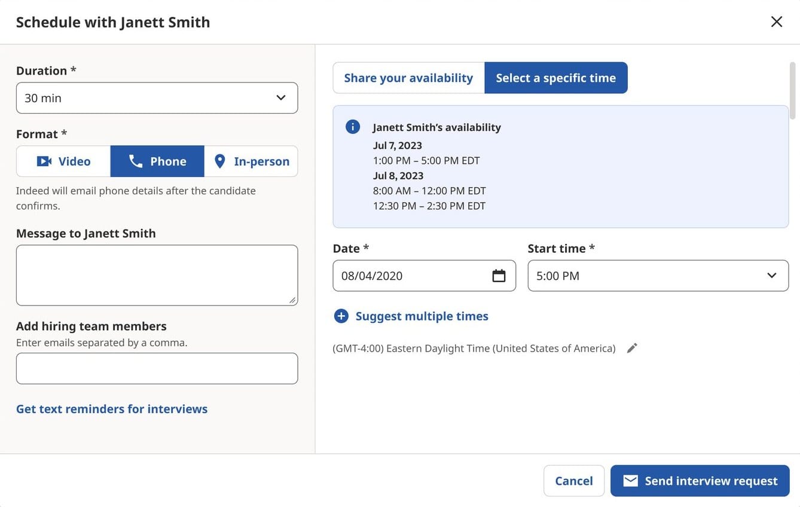Open the Start time dropdown showing 5:00 PM
The width and height of the screenshot is (800, 507).
(x=658, y=276)
